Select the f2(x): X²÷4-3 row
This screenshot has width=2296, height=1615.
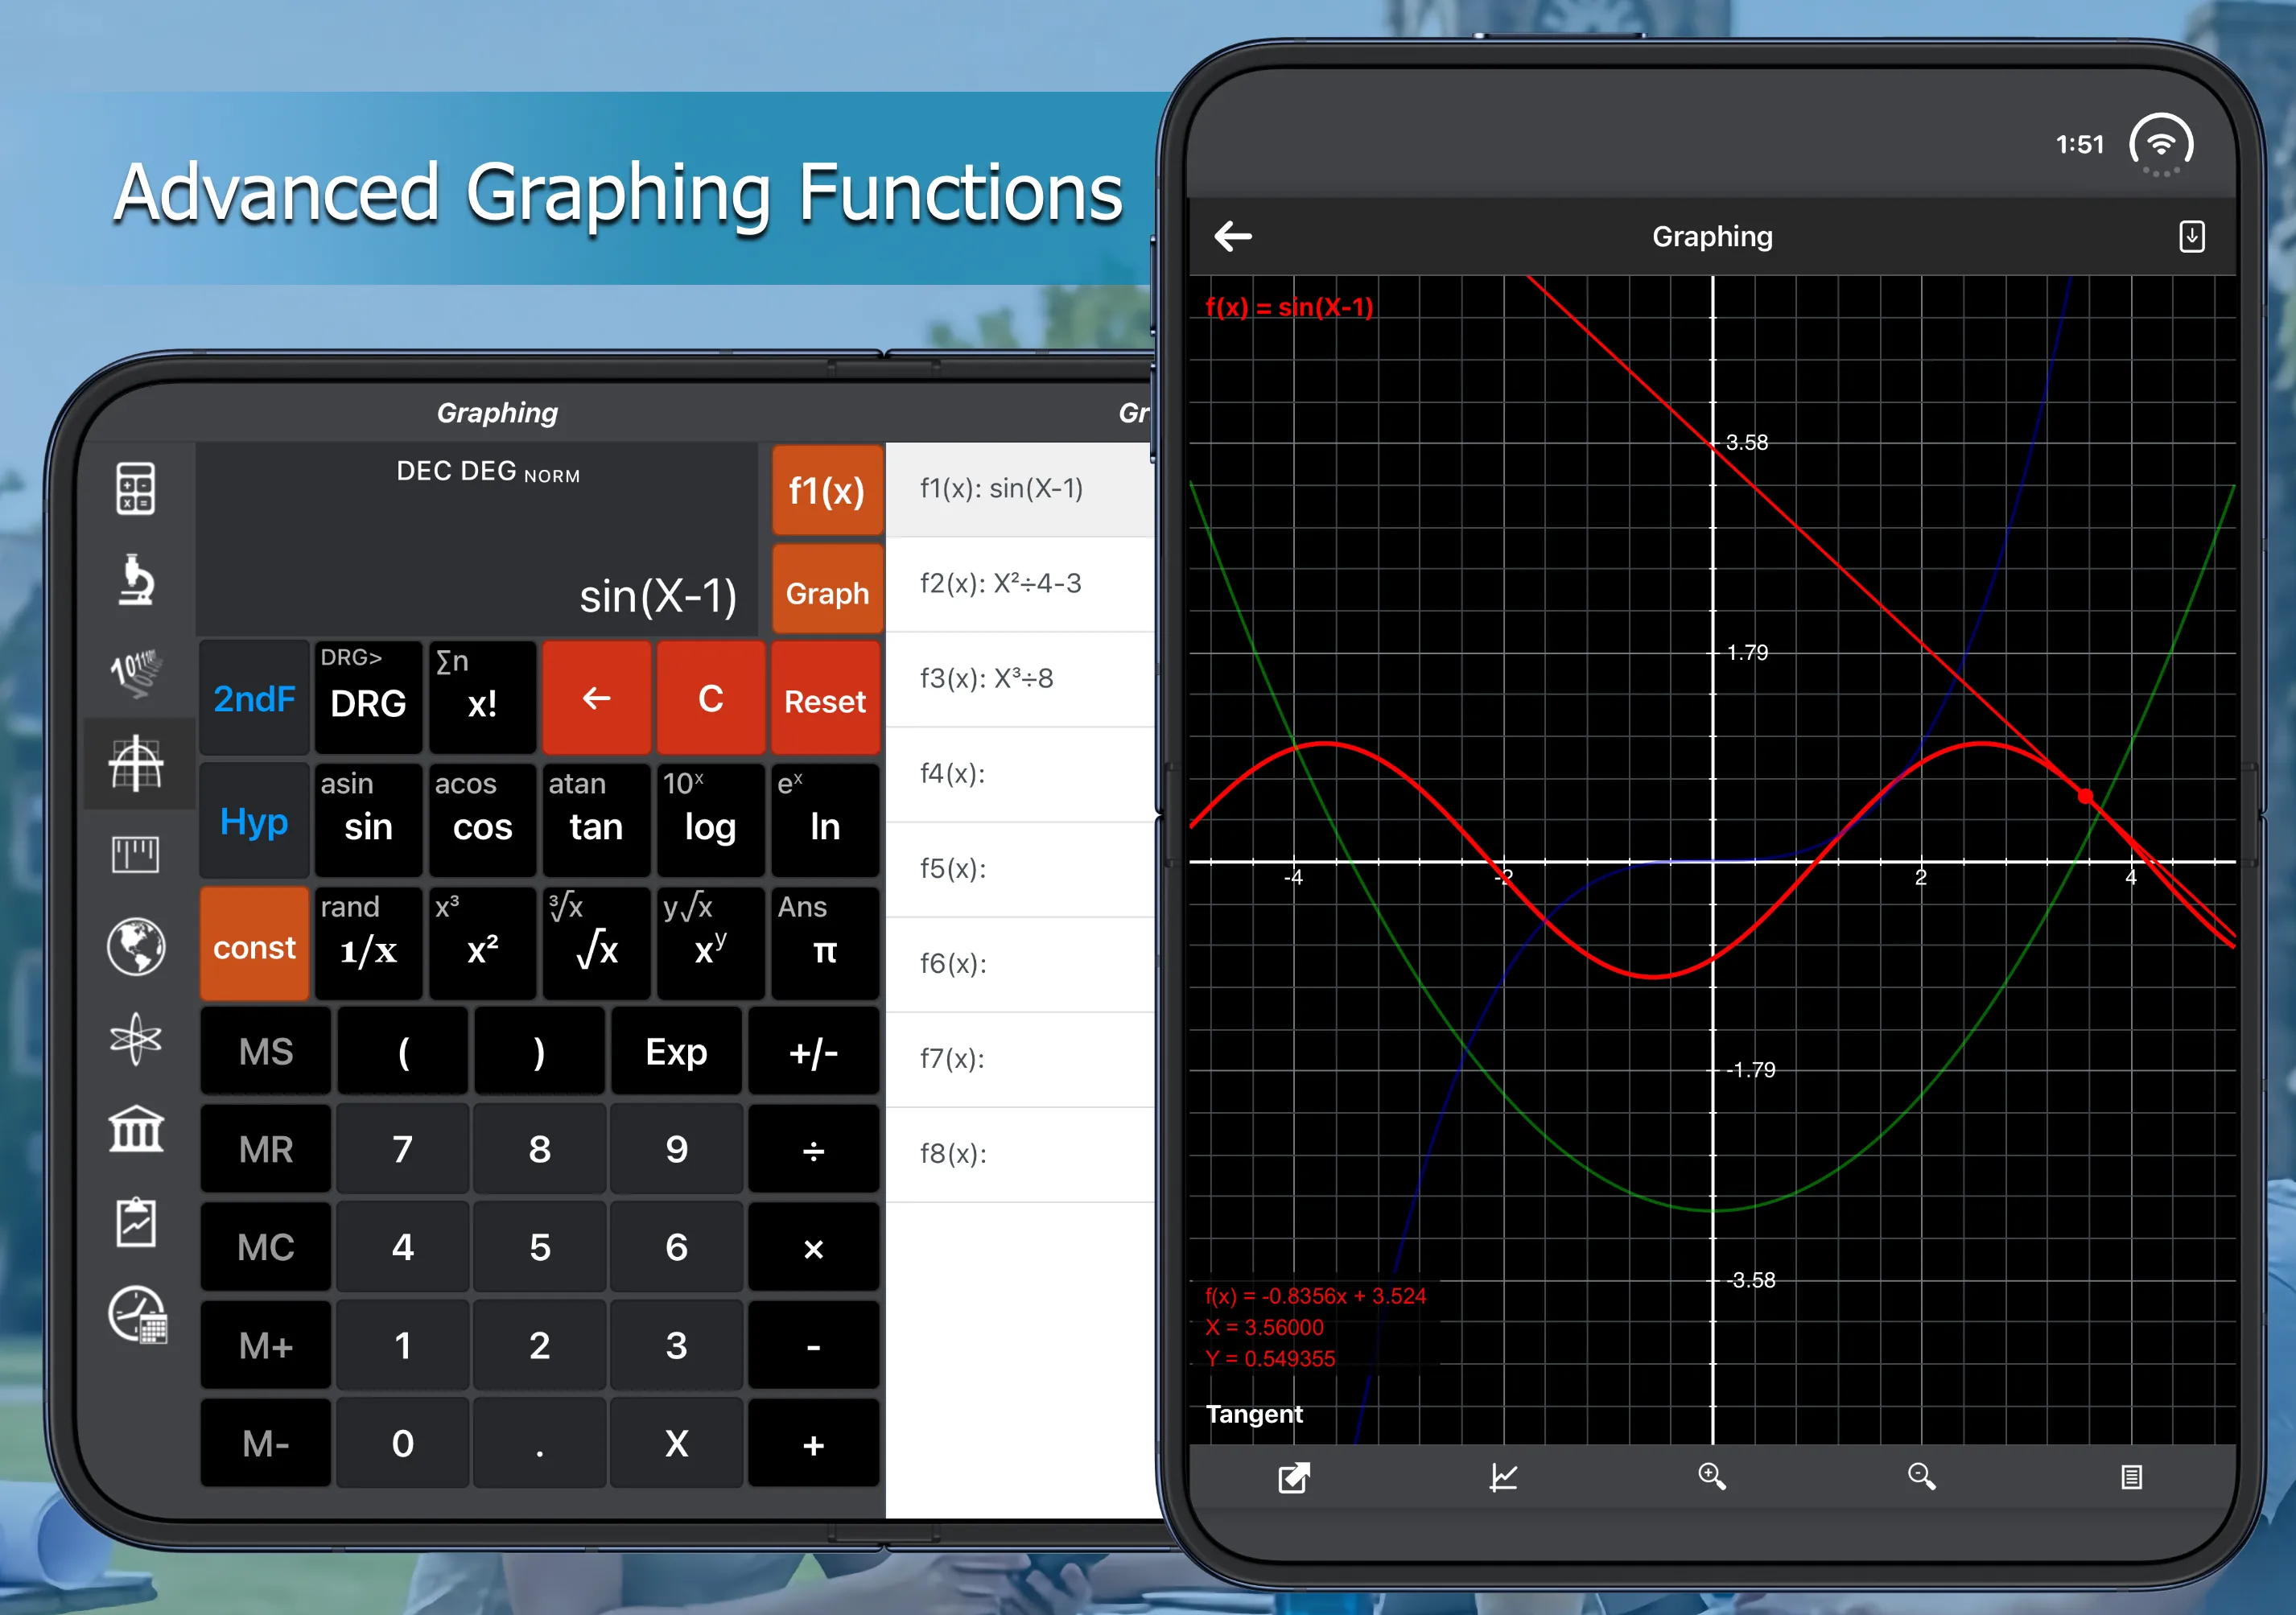(x=1020, y=584)
